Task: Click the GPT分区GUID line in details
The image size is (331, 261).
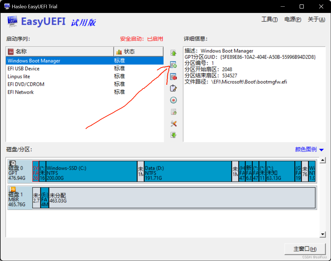Action: 250,57
